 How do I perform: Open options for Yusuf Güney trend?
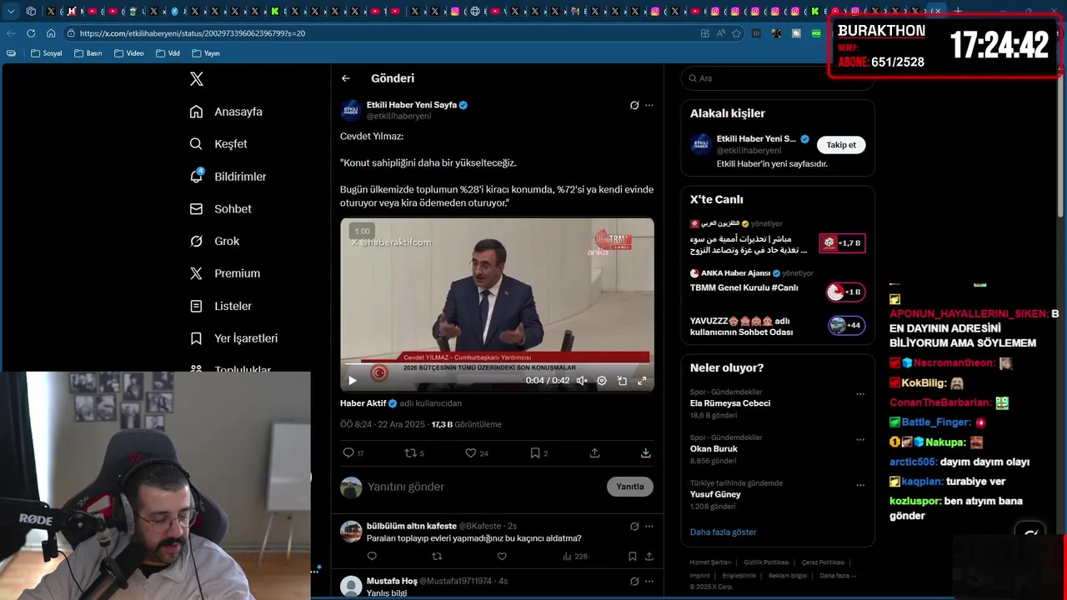pos(860,485)
